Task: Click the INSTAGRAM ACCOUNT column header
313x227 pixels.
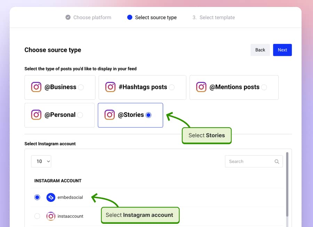Action: [x=58, y=181]
